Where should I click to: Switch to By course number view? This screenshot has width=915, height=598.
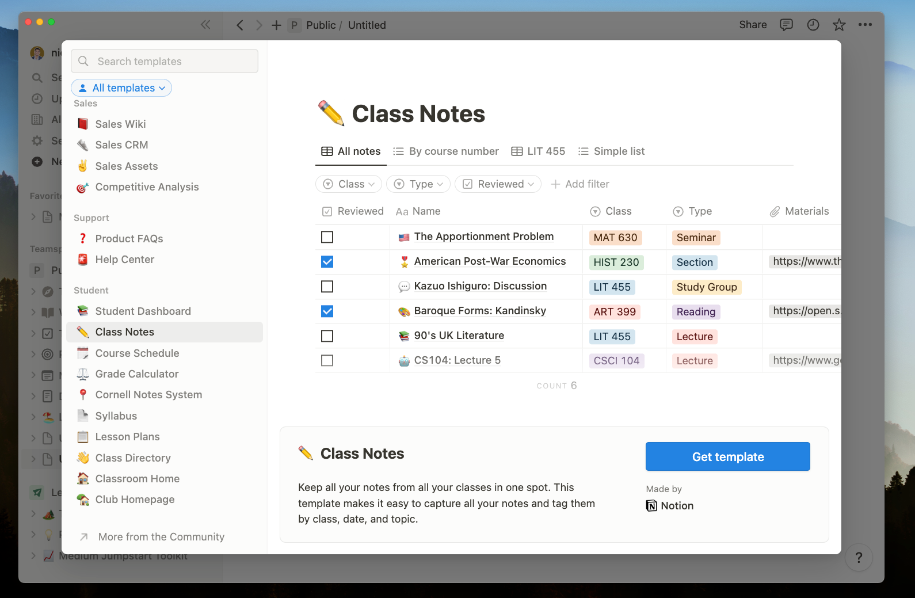point(446,151)
